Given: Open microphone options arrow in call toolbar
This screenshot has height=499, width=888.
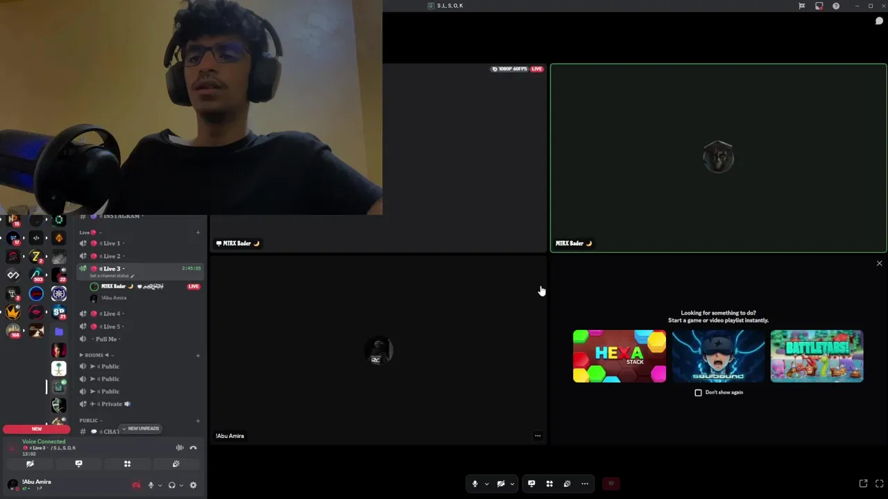Looking at the screenshot, I should pyautogui.click(x=486, y=484).
